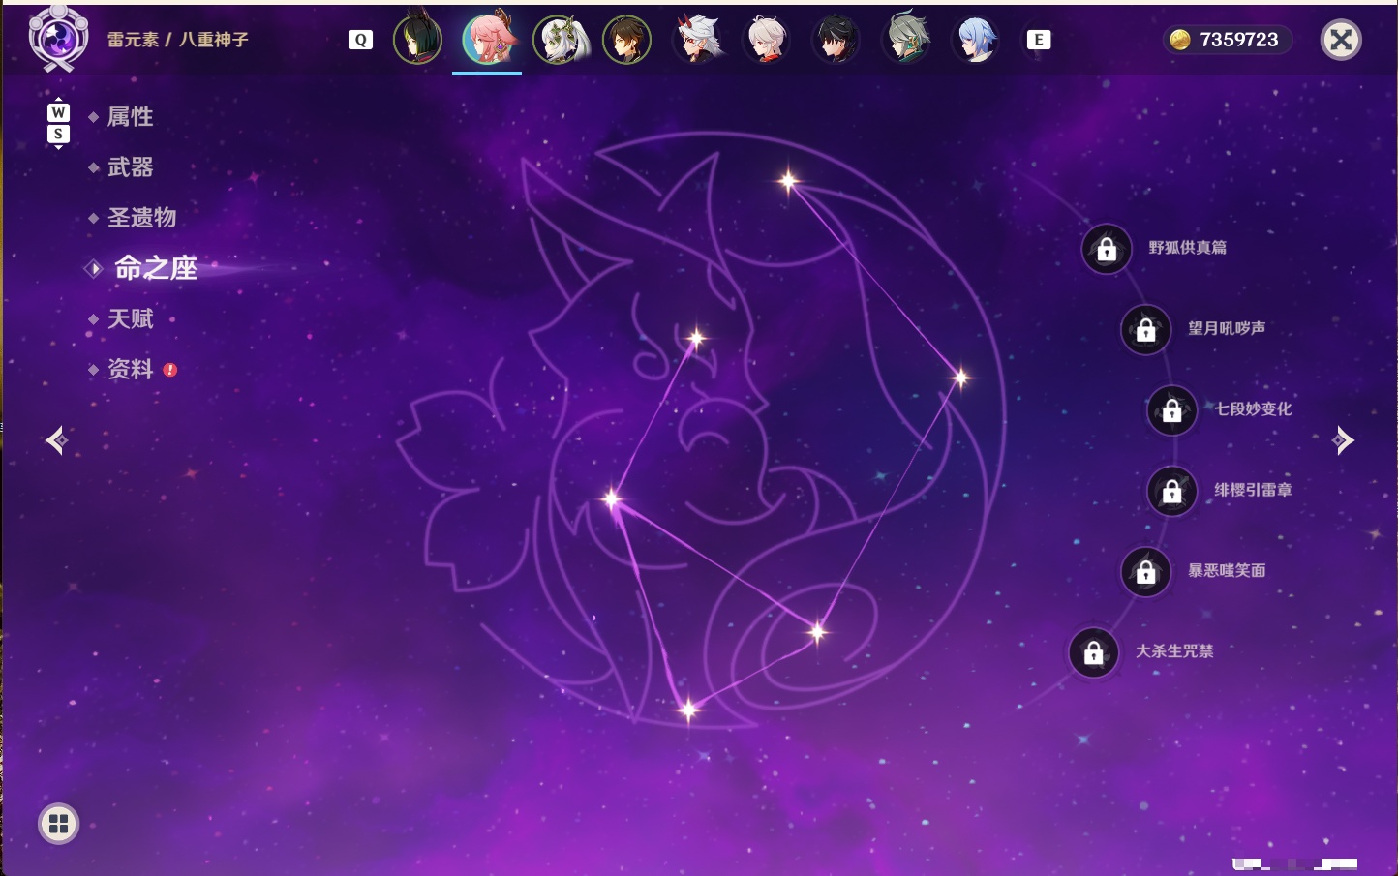Click the grid menu icon at bottom left
1398x876 pixels.
[x=58, y=824]
